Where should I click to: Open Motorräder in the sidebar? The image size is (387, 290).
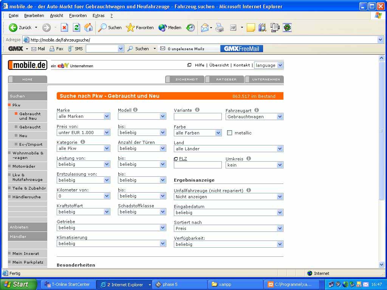pyautogui.click(x=24, y=166)
